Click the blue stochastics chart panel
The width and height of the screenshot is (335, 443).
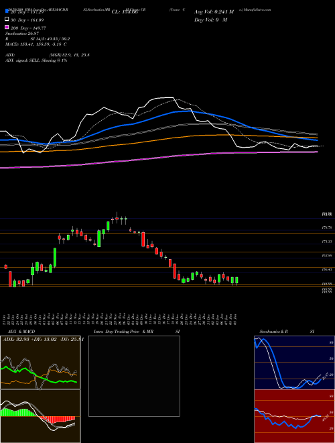pyautogui.click(x=294, y=362)
